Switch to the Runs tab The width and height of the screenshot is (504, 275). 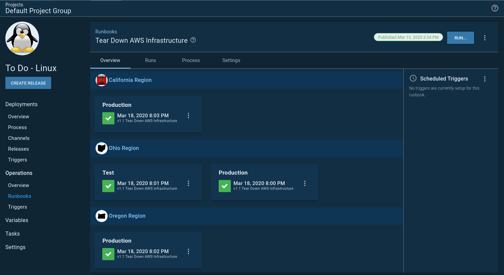coord(150,60)
